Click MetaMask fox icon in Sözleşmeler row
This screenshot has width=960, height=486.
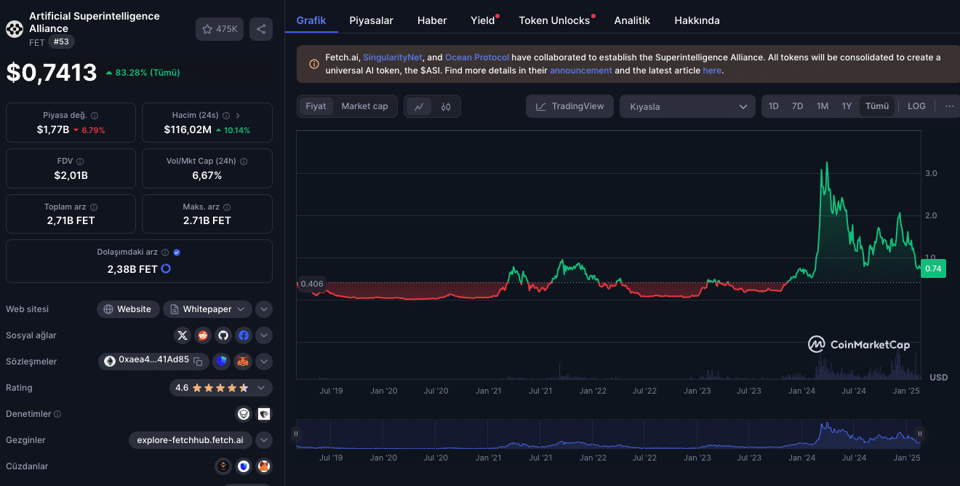click(242, 361)
